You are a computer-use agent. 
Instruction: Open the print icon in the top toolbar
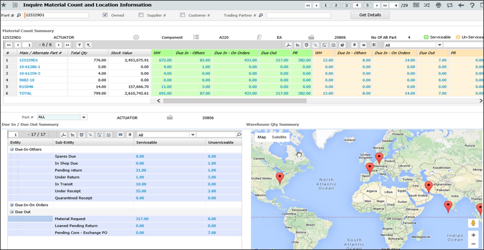click(x=439, y=5)
